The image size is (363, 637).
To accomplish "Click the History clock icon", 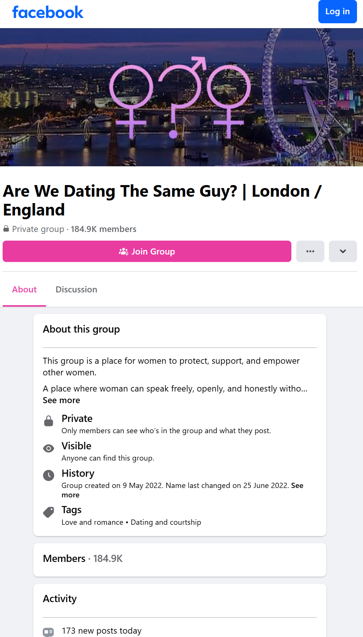I will click(x=49, y=476).
